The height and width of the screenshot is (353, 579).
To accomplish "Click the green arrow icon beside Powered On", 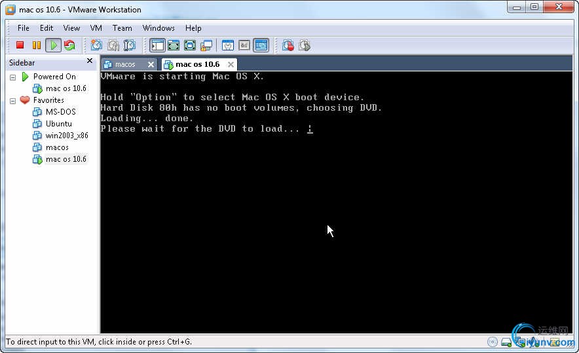I will click(25, 77).
